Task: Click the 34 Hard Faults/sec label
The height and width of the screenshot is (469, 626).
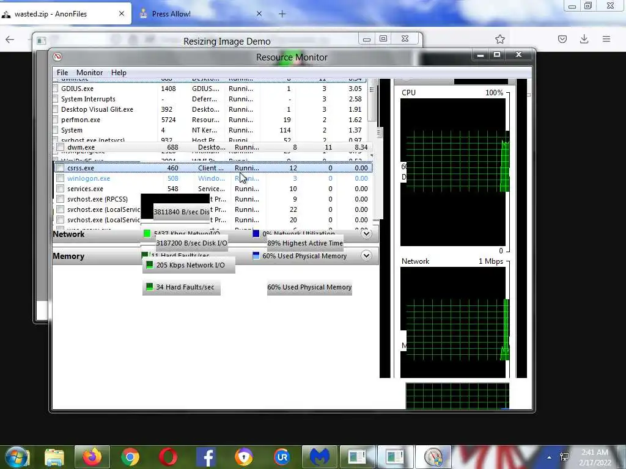Action: pos(185,287)
